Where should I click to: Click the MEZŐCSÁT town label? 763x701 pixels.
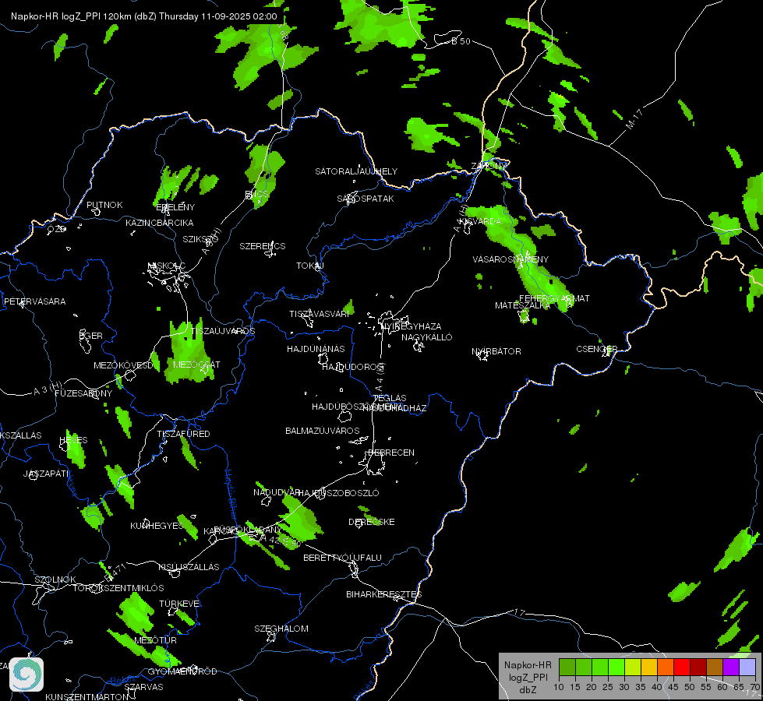[196, 365]
